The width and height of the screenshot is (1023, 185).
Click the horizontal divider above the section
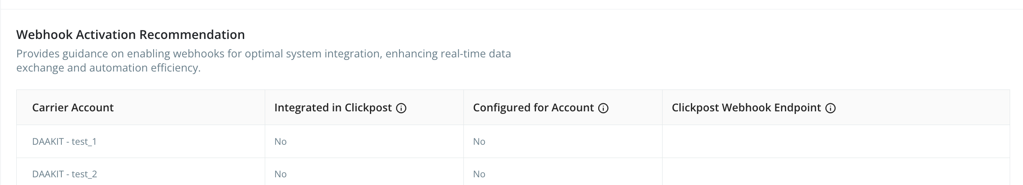[x=511, y=9]
